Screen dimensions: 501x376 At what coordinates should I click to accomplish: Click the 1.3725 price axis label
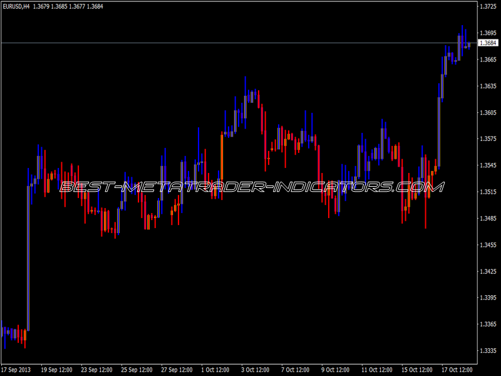pos(488,6)
